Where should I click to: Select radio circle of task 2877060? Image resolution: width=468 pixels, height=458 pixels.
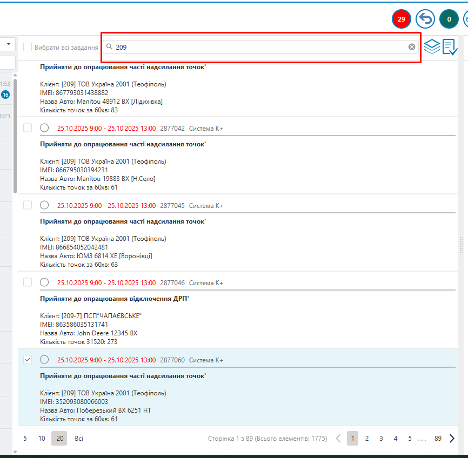(44, 360)
